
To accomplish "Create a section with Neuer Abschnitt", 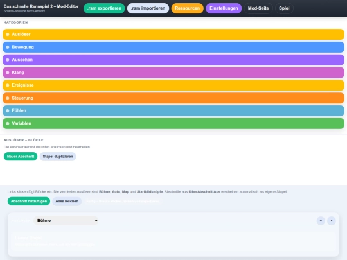I will coord(21,157).
